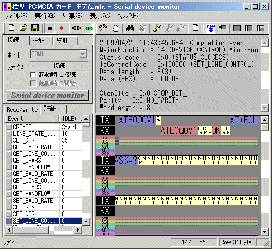Open the 編集(E) menu
This screenshot has height=249, width=272.
(72, 16)
